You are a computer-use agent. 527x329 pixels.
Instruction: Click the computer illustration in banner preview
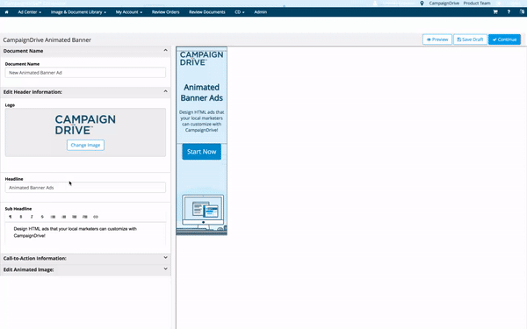click(203, 211)
